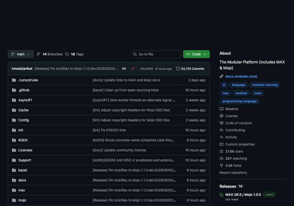The image size is (294, 206).
Task: Click the branches fork icon
Action: (x=39, y=54)
